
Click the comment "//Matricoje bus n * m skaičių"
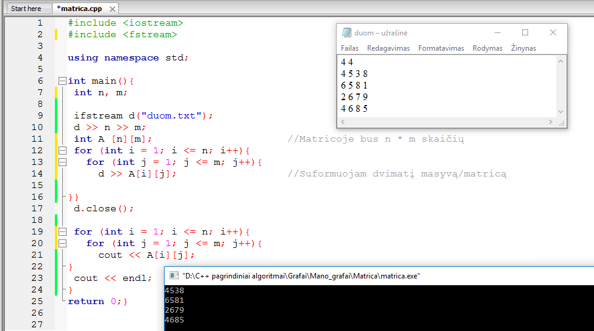[x=376, y=139]
